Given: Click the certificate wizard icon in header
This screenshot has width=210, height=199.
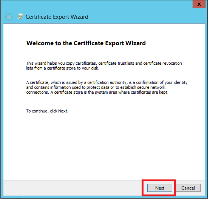Looking at the screenshot, I should point(20,17).
